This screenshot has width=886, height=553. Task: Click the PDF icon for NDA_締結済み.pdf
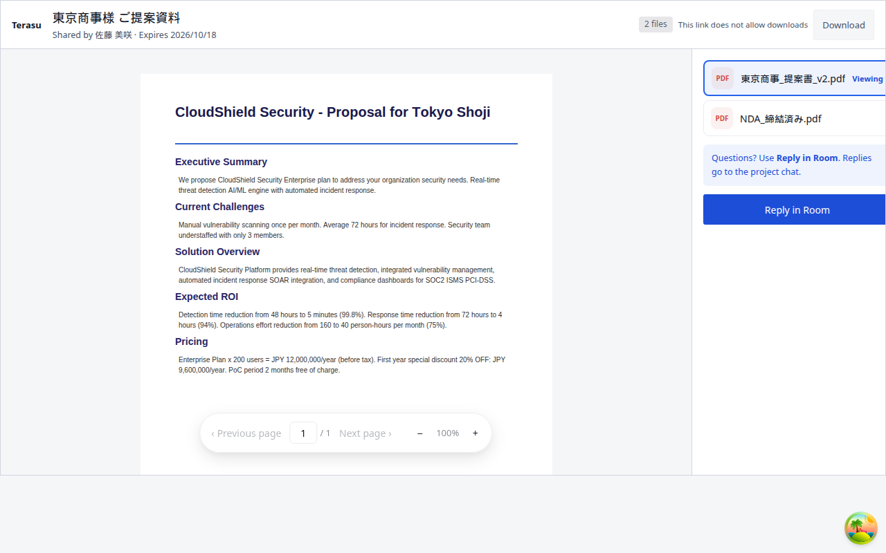pyautogui.click(x=722, y=118)
